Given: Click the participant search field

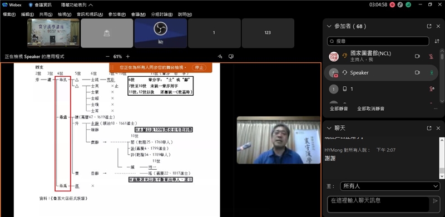Looking at the screenshot, I should (378, 41).
